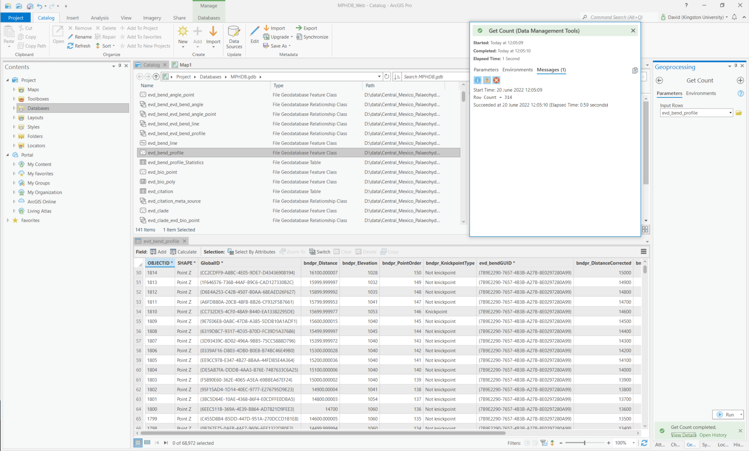Screen dimensions: 749x451
Task: Click the Run button
Action: 725,415
